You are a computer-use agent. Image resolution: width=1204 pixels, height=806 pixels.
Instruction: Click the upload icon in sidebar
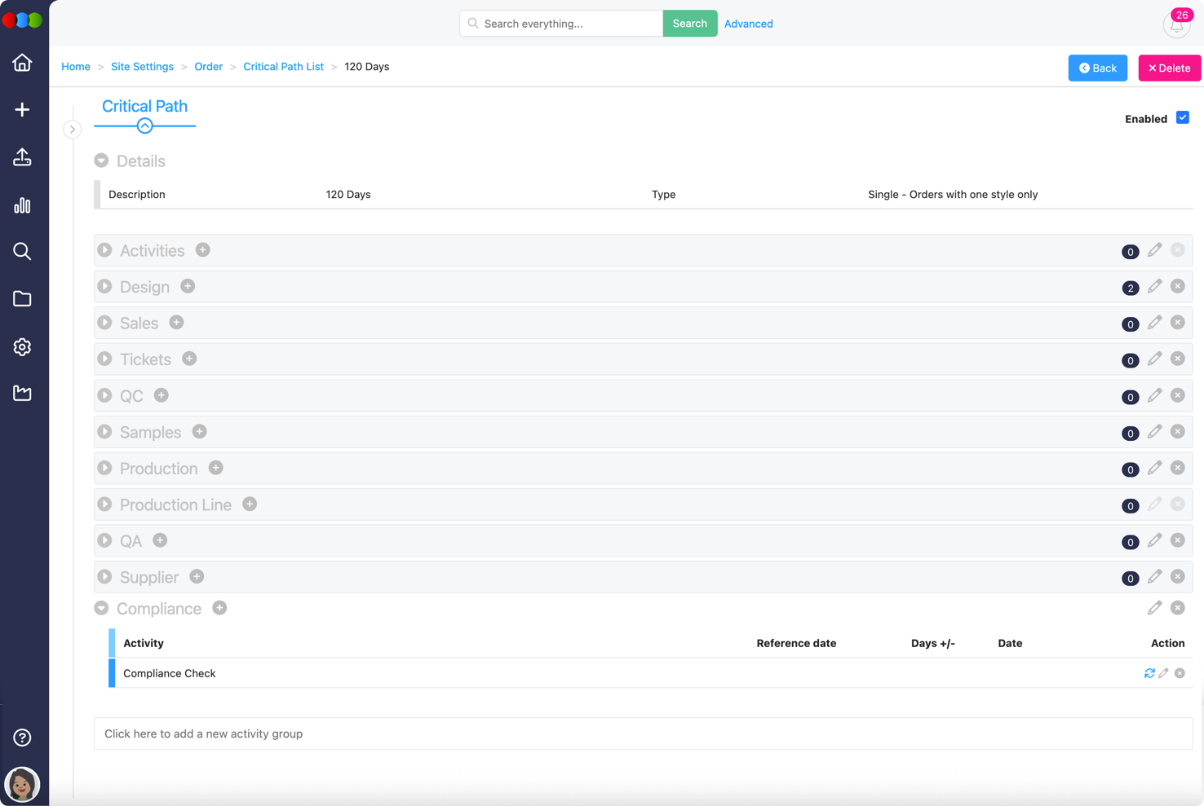pyautogui.click(x=22, y=157)
